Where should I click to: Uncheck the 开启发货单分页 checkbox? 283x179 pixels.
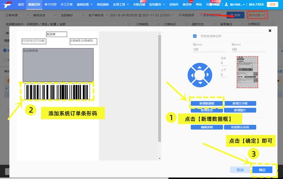[x=195, y=36]
